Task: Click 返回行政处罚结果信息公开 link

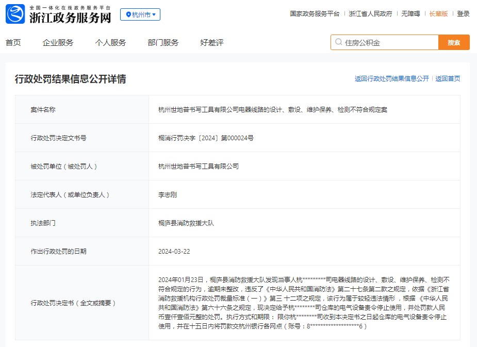Action: coord(391,79)
